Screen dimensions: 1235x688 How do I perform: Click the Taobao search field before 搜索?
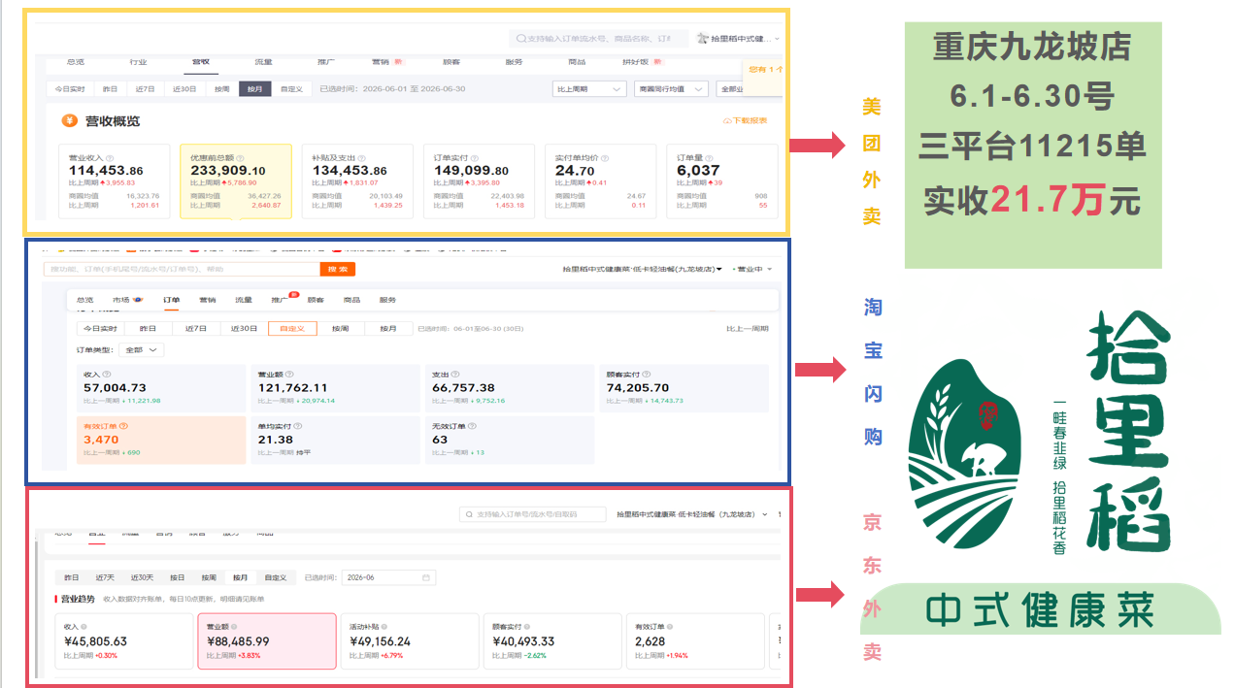[183, 269]
